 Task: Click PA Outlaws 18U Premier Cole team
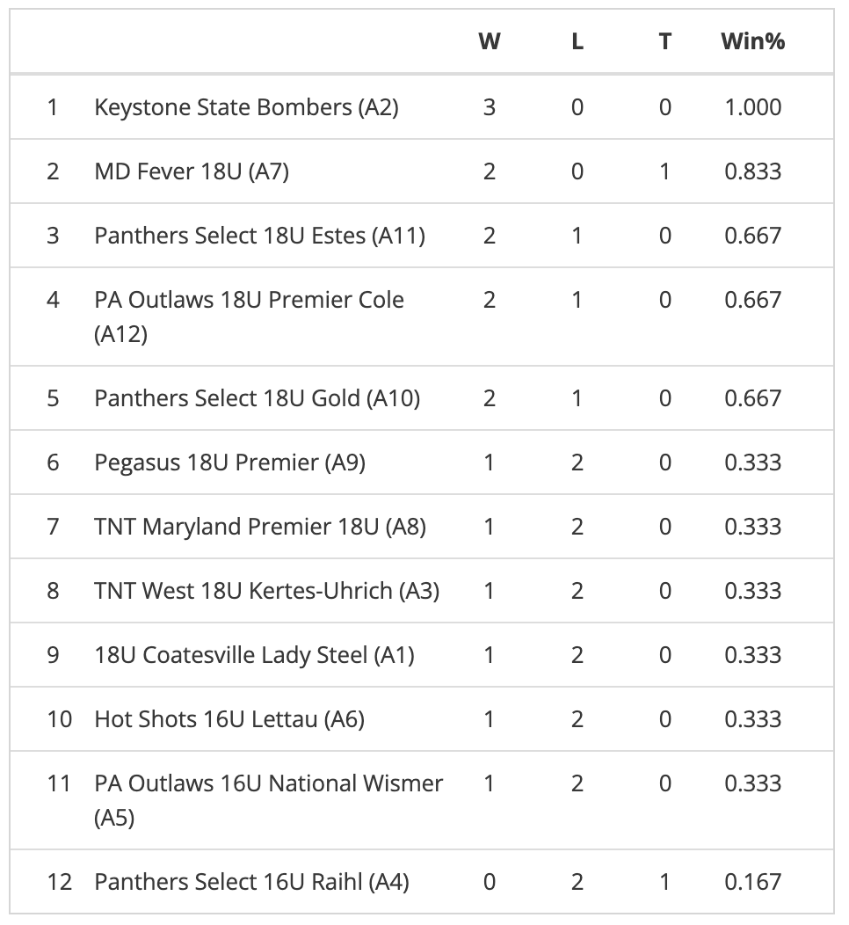coord(249,300)
